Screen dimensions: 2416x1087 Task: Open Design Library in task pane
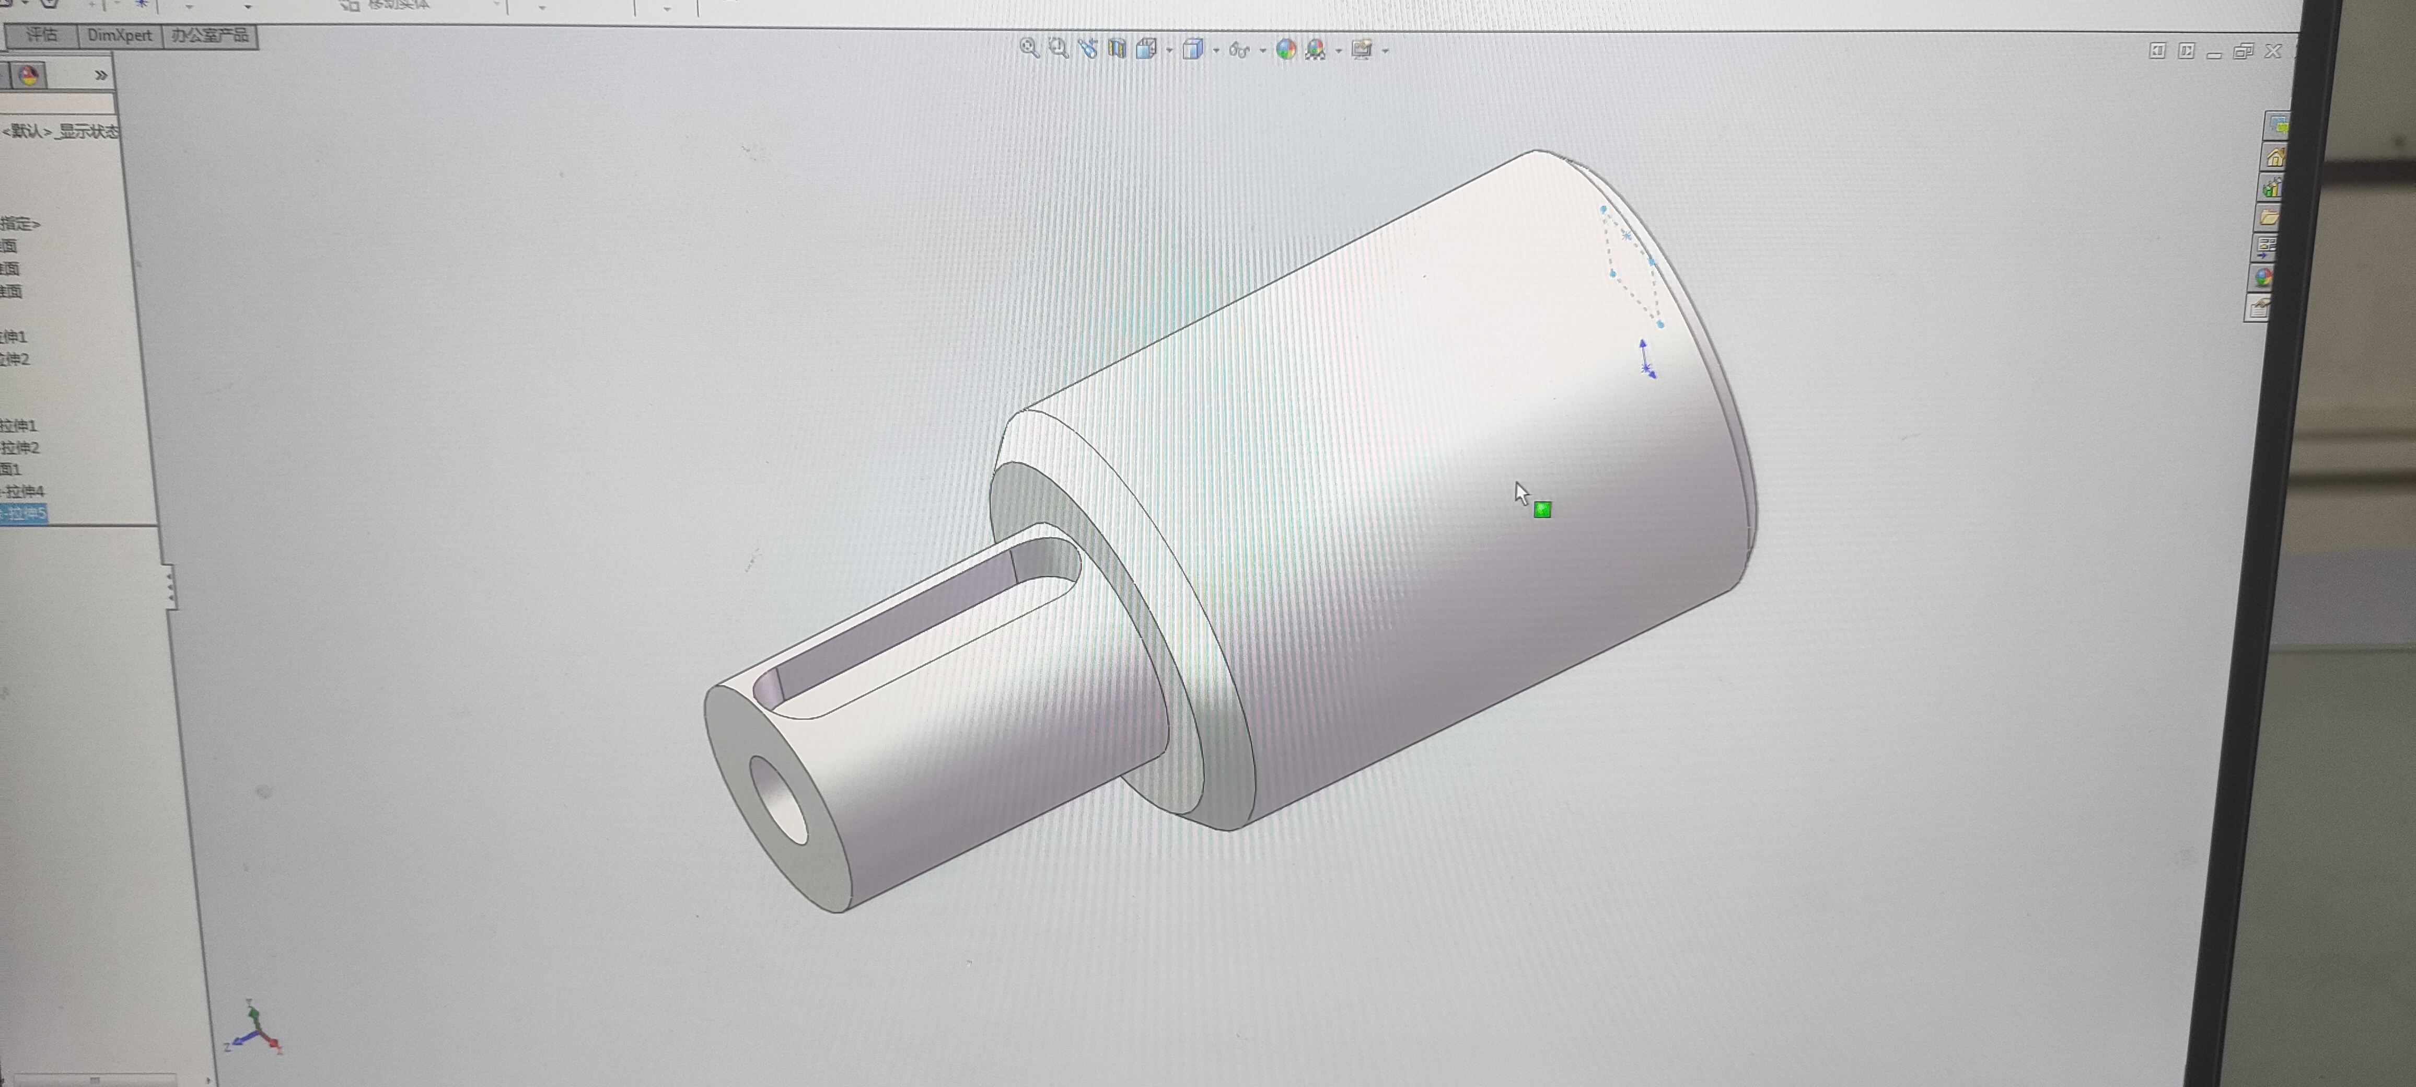[x=2272, y=188]
